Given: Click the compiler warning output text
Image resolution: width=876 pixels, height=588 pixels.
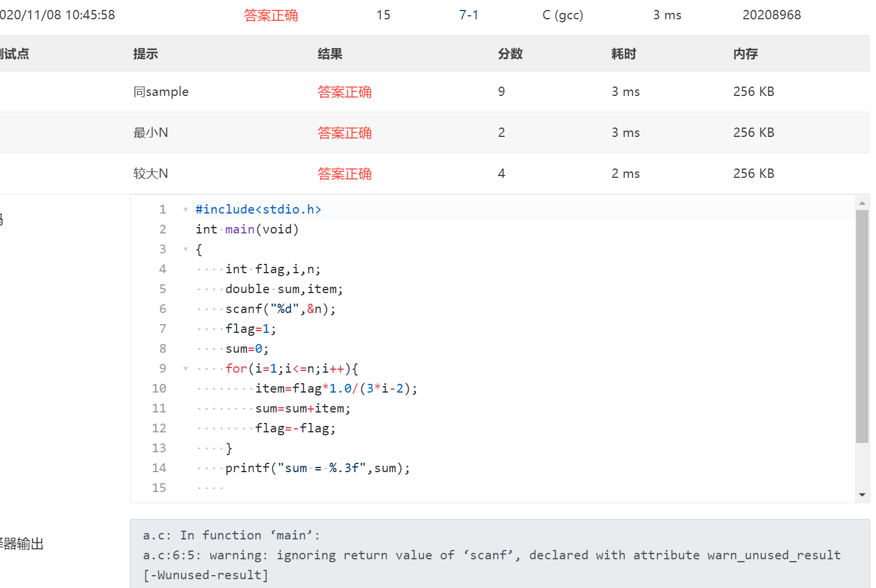Looking at the screenshot, I should point(492,555).
